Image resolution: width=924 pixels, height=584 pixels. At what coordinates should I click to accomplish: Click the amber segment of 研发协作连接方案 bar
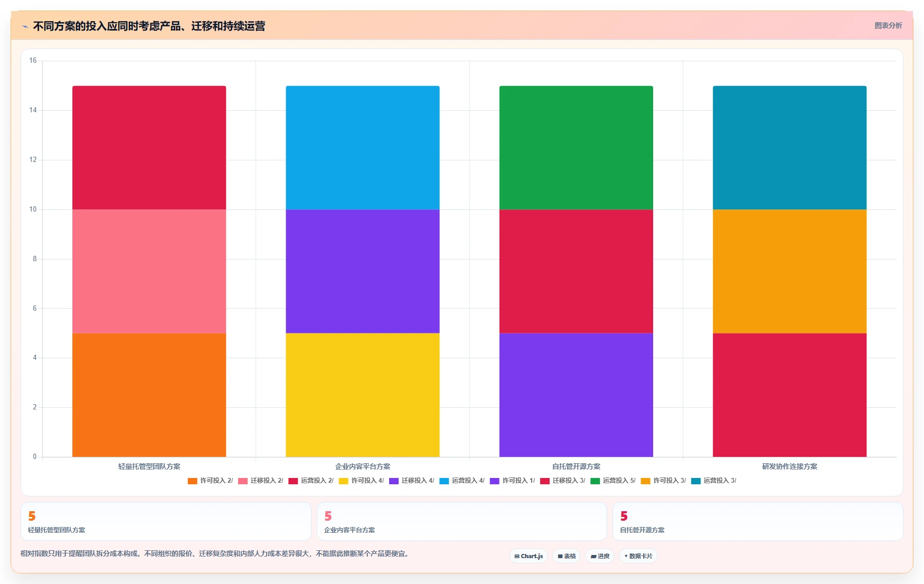790,271
